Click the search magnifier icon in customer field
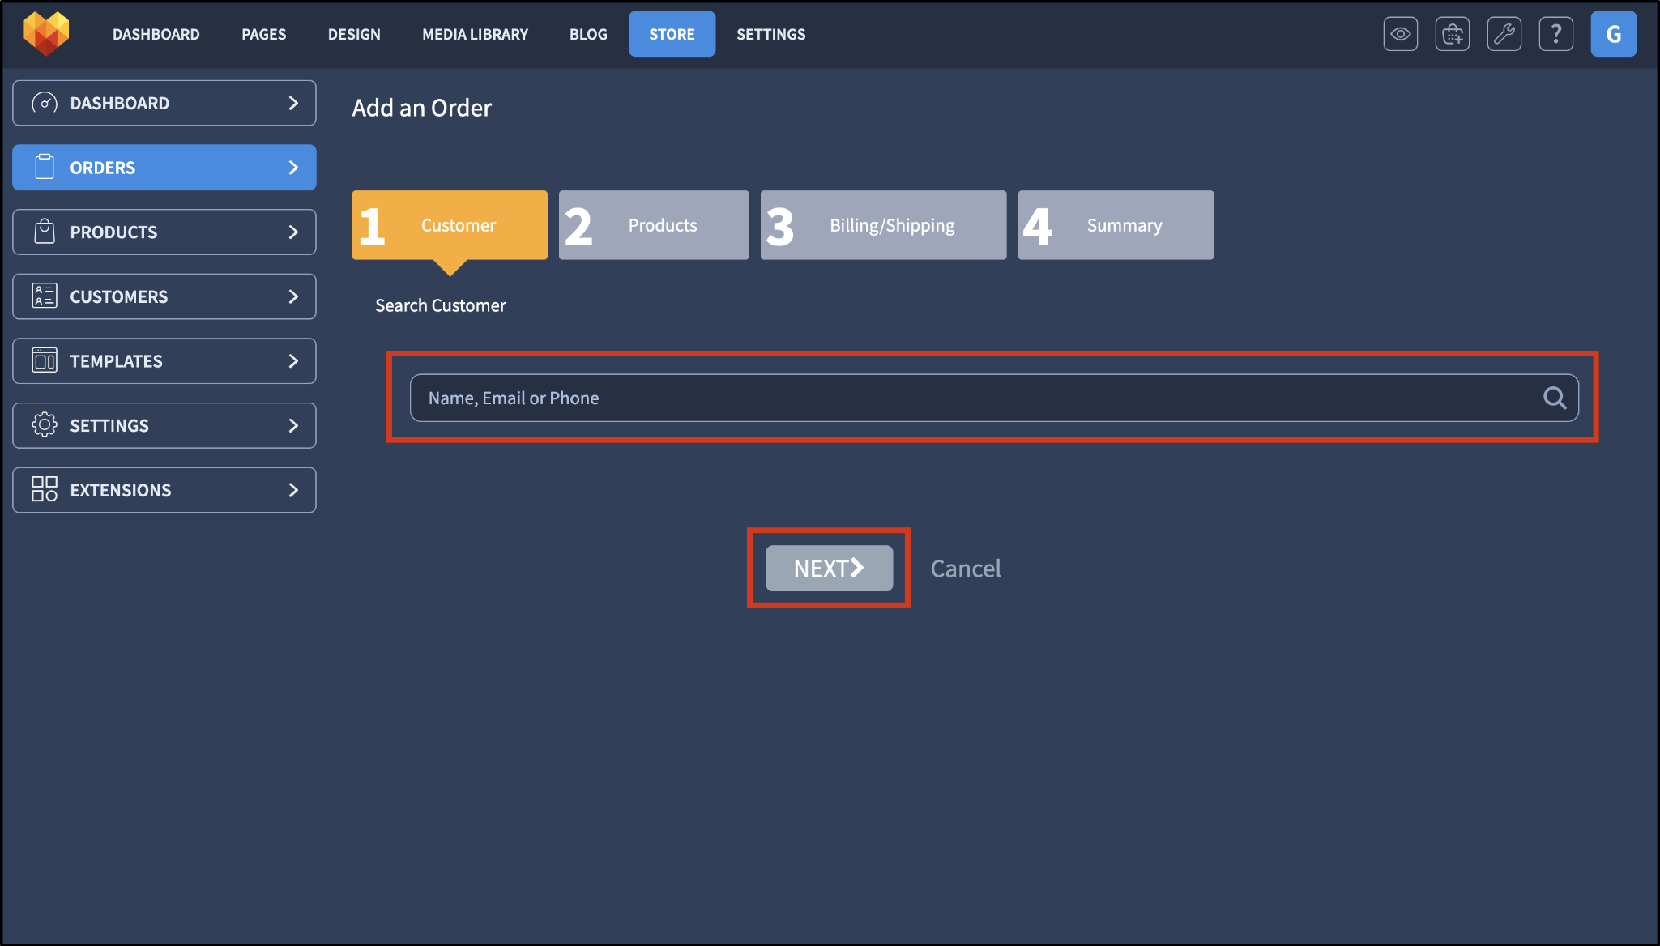This screenshot has width=1660, height=946. click(x=1554, y=398)
